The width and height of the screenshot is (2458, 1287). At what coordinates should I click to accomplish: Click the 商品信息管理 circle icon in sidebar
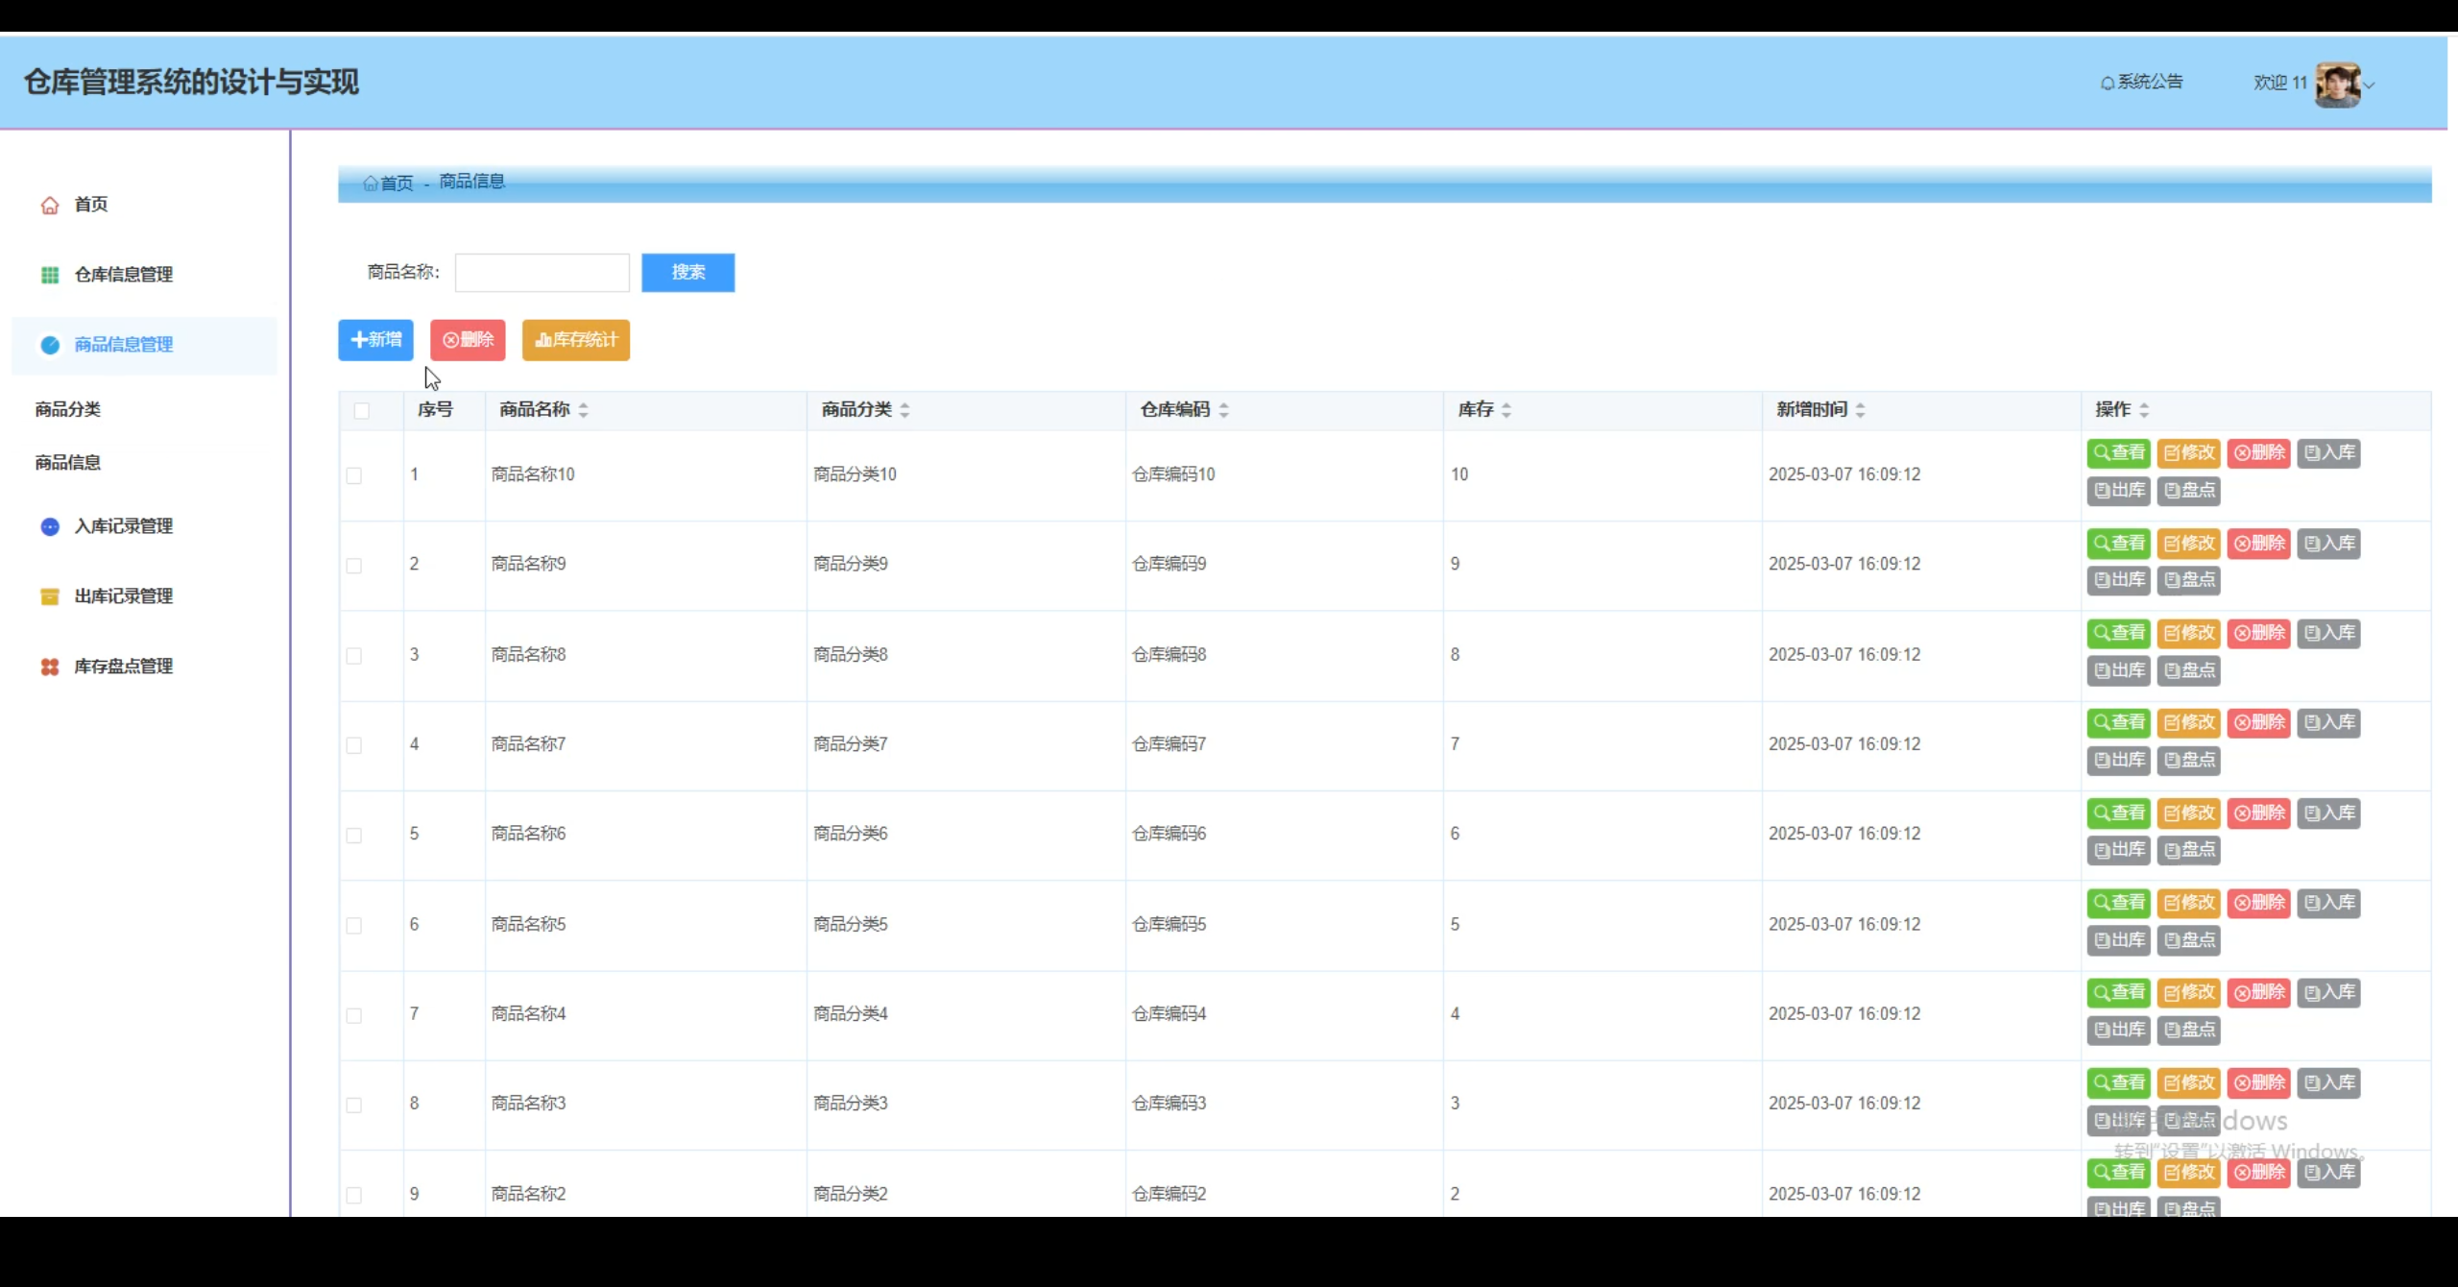click(x=50, y=345)
